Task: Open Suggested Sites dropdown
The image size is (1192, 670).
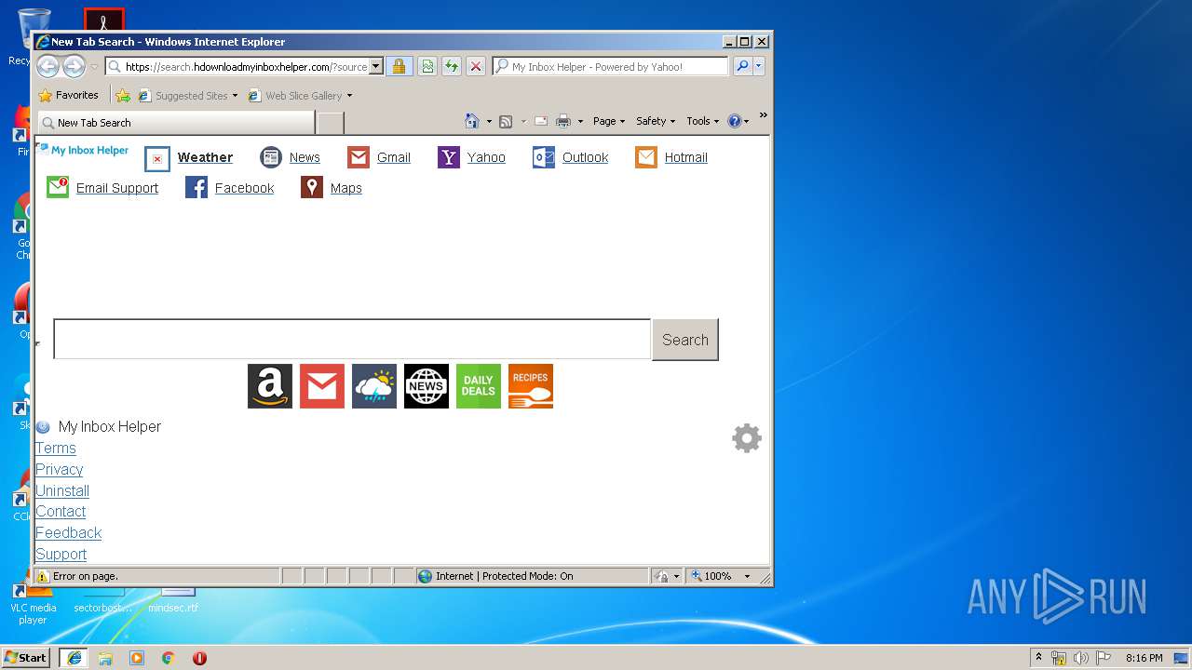Action: coord(188,95)
